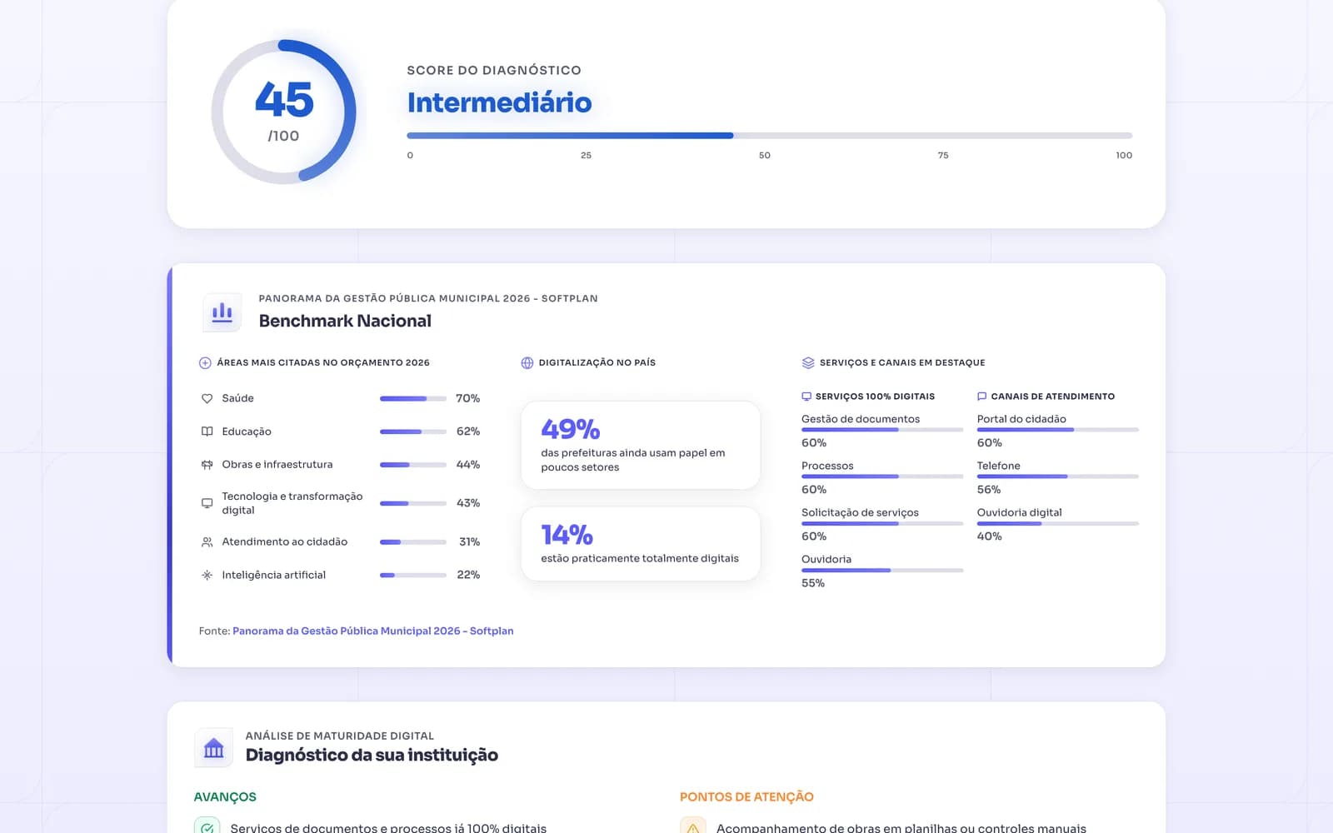Click the Portal do cidadão label
1333x833 pixels.
click(x=1021, y=419)
